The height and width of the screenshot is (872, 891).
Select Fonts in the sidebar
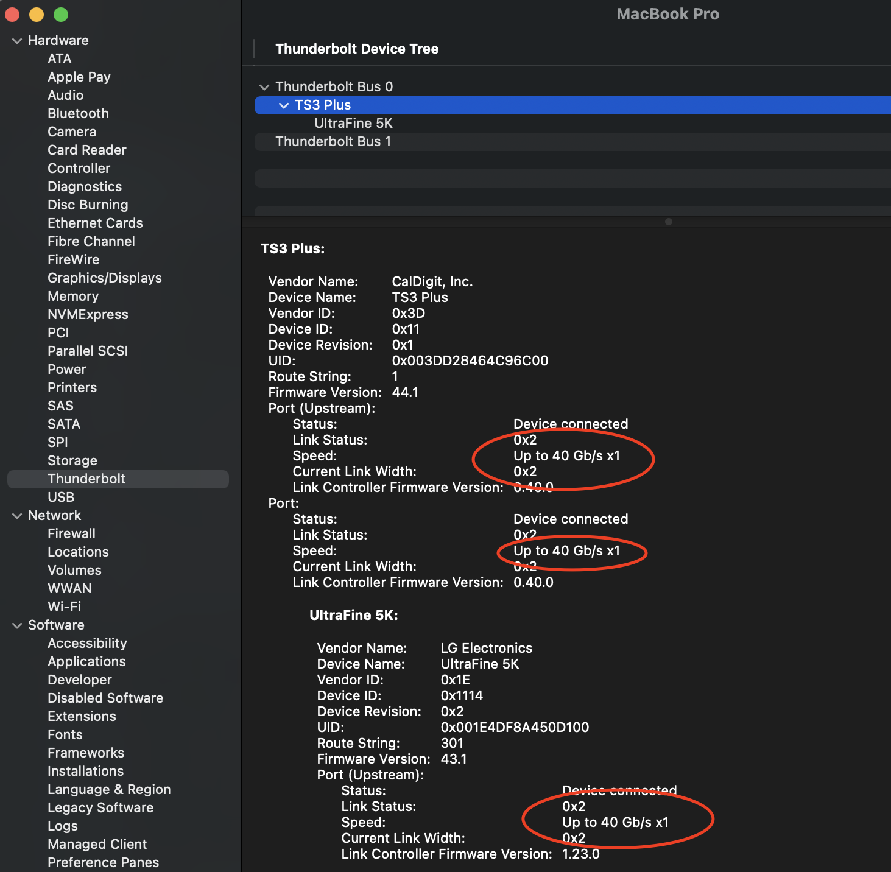65,734
